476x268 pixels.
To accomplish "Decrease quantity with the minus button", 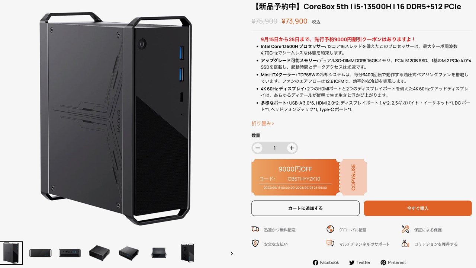I will coord(257,148).
